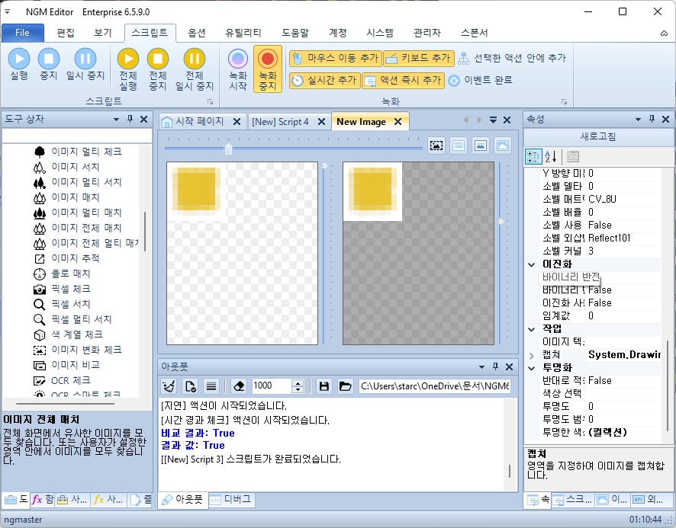Click 새로고침 button in properties
The height and width of the screenshot is (528, 676).
point(598,136)
